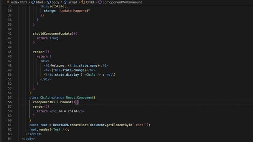Select line number 41 in the gutter
253x142 pixels.
9,34
